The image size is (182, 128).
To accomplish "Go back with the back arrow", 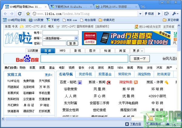I will pyautogui.click(x=5, y=14).
